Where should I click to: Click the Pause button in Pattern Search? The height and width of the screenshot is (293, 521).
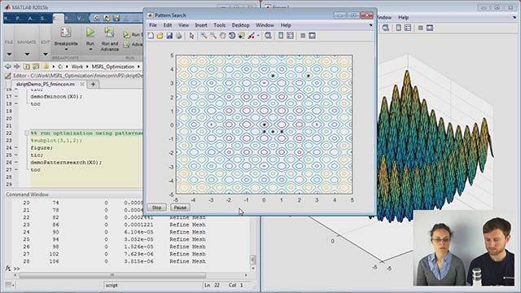click(180, 208)
